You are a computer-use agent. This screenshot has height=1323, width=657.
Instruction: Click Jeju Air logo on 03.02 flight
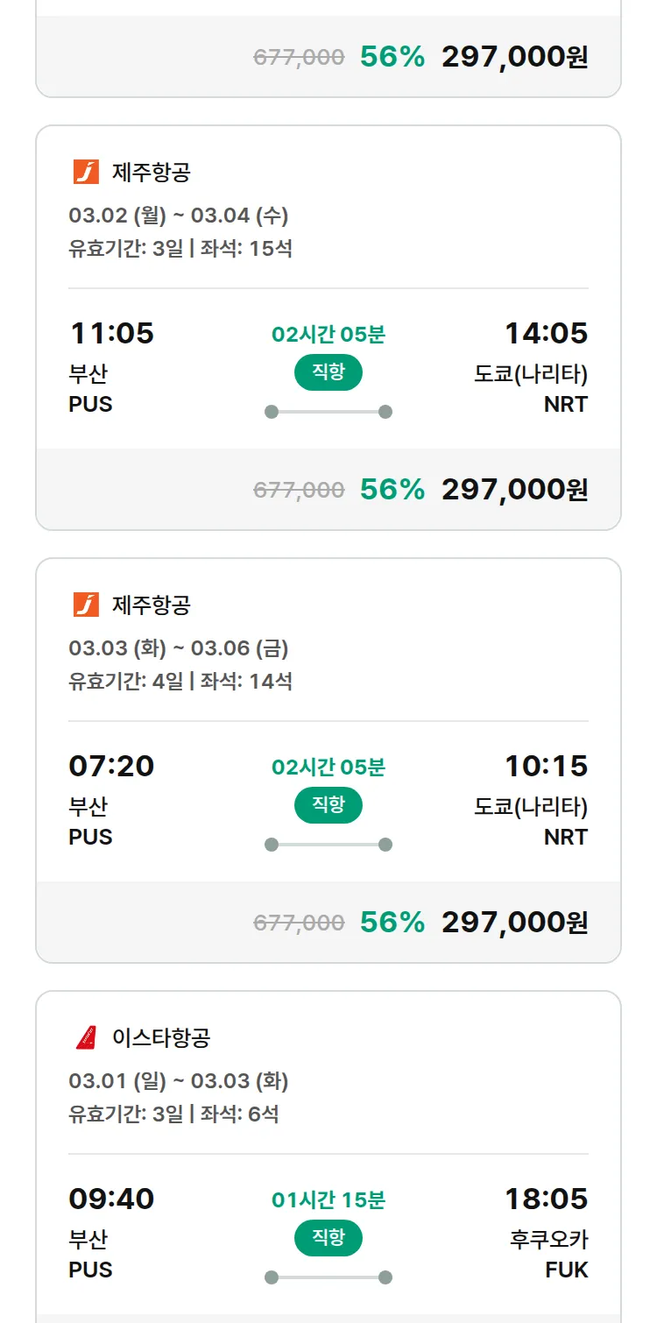tap(86, 172)
